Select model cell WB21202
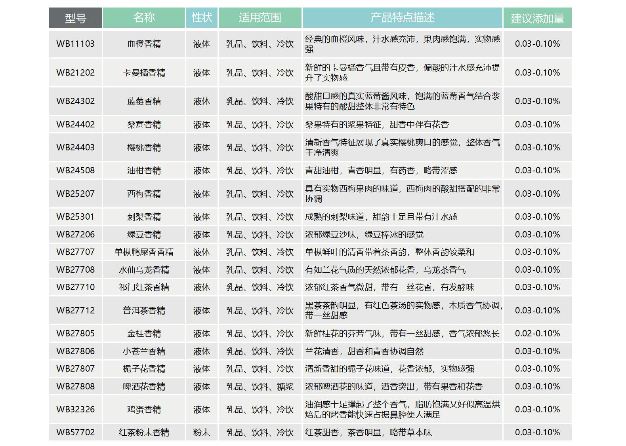The width and height of the screenshot is (626, 446). (75, 73)
